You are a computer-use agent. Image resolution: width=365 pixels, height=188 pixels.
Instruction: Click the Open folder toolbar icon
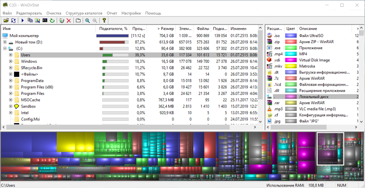point(6,20)
